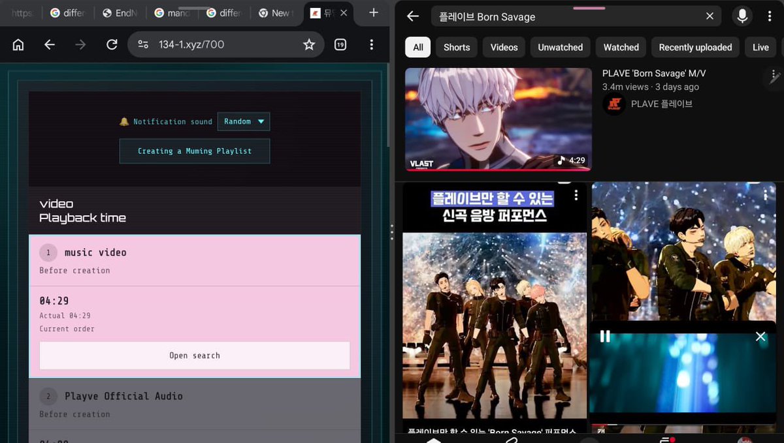Open the '신곡 음방 퍼포먼스' short thumbnail
The image size is (784, 443).
point(495,301)
